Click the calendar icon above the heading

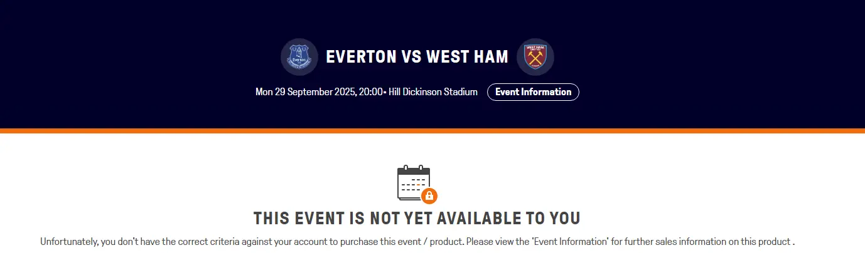pos(414,182)
